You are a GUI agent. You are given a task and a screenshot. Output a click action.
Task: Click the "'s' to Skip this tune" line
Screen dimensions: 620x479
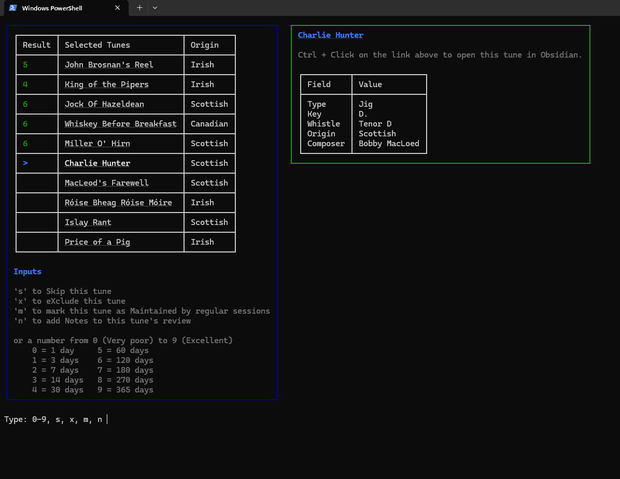[x=63, y=291]
